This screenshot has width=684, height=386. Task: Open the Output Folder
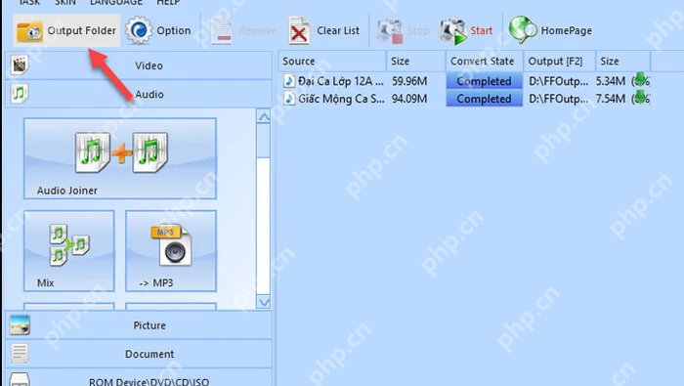pos(66,30)
